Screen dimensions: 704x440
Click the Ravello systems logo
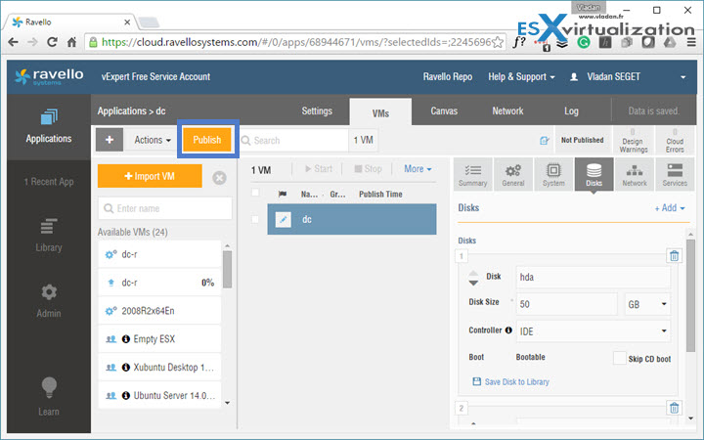point(49,76)
